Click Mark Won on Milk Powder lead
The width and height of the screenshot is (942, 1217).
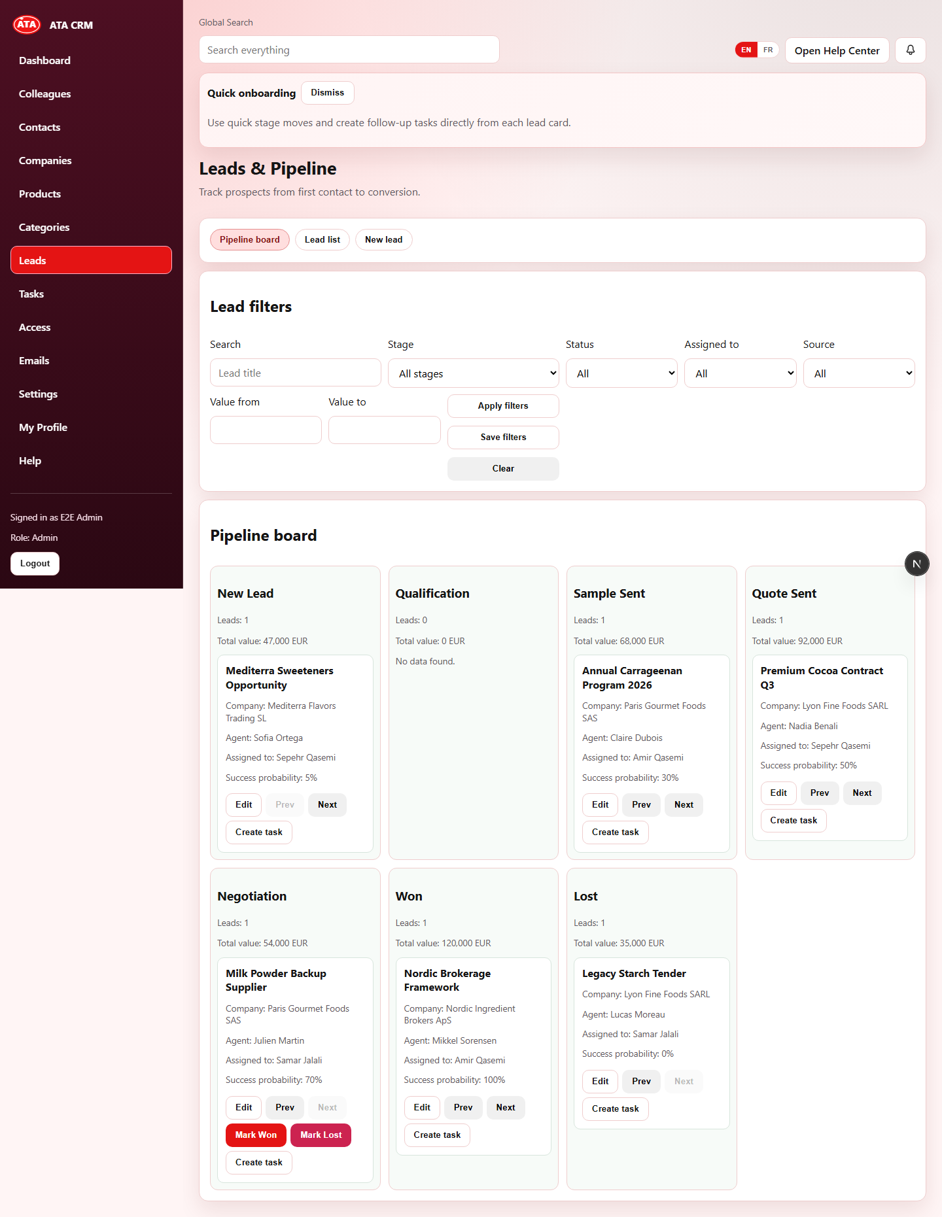[256, 1135]
